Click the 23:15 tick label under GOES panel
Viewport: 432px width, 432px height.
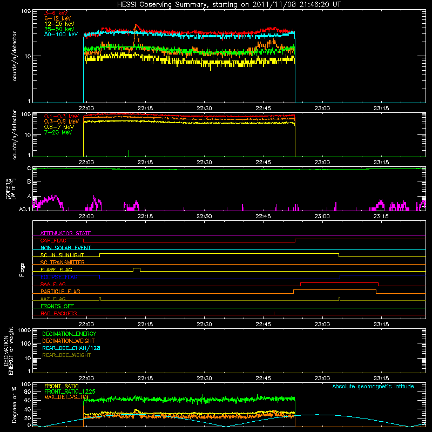pyautogui.click(x=381, y=217)
